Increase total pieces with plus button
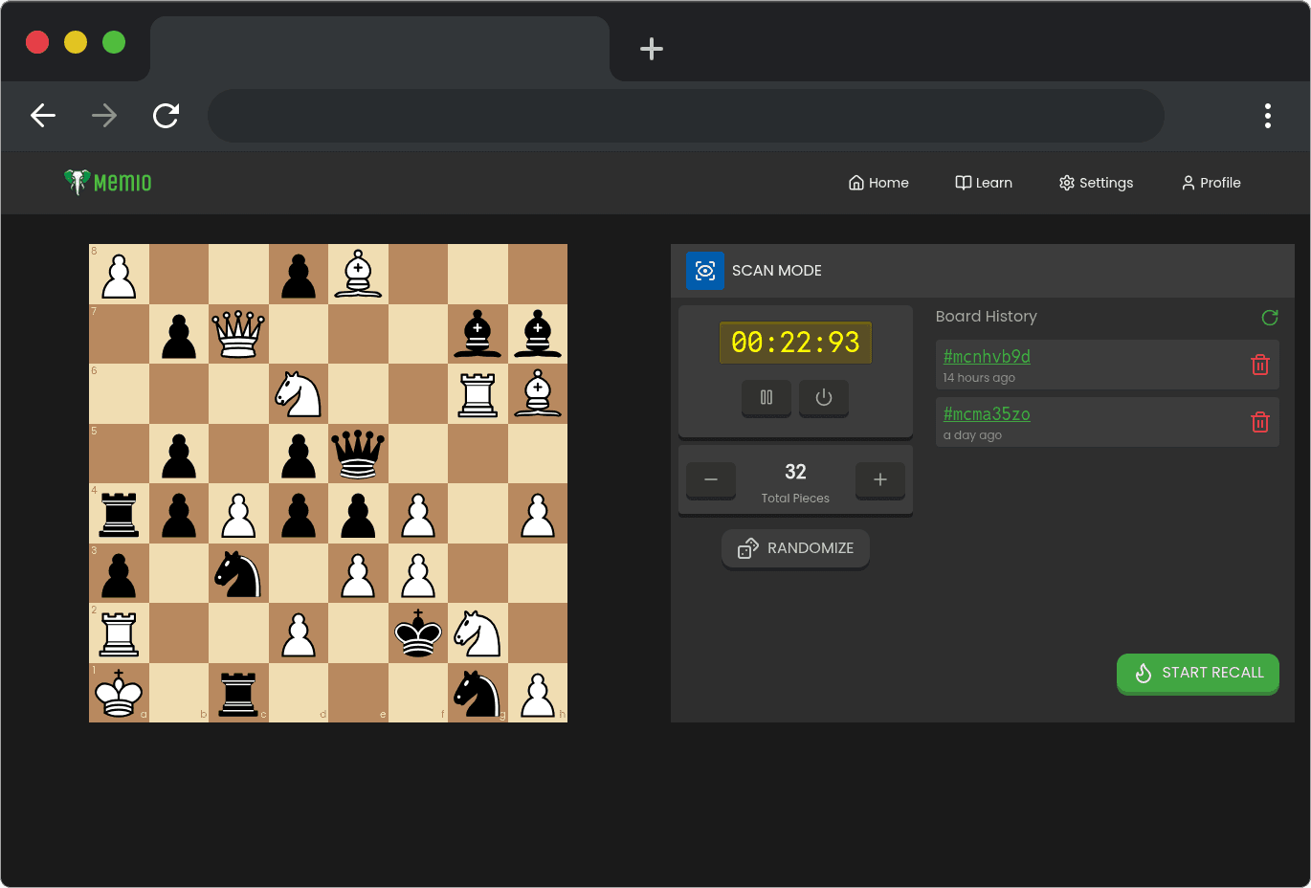This screenshot has height=888, width=1311. tap(880, 479)
